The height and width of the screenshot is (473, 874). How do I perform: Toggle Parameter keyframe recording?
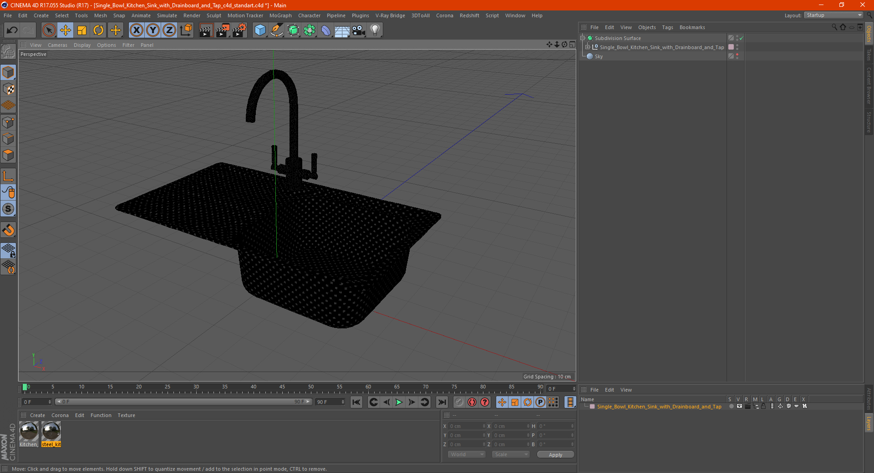[540, 402]
